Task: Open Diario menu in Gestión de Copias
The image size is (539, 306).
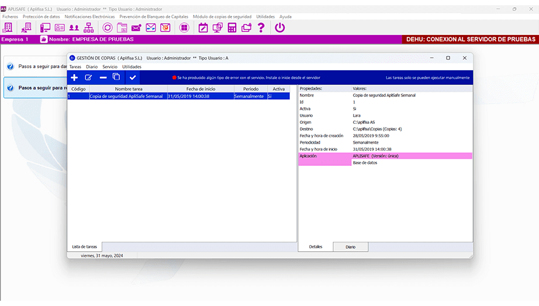Action: (x=92, y=67)
